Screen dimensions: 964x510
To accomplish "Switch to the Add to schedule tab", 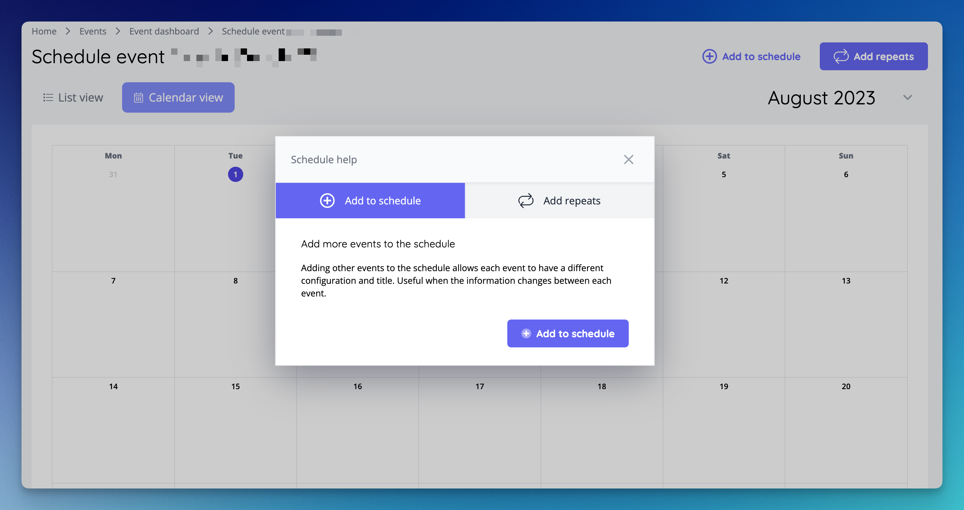I will (x=370, y=200).
